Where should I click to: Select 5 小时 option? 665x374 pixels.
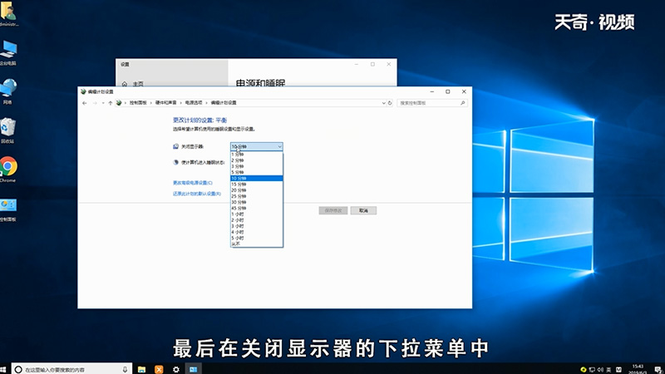point(257,238)
